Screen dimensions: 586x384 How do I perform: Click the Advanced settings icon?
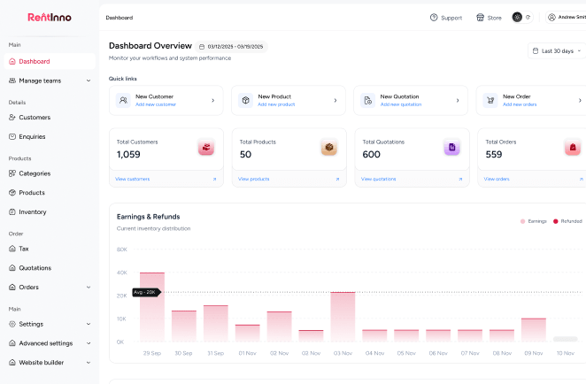(12, 343)
